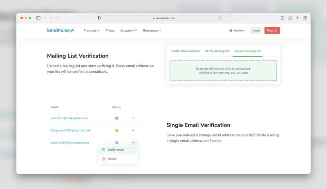
Task: Click the SendPulse logo
Action: click(x=60, y=31)
